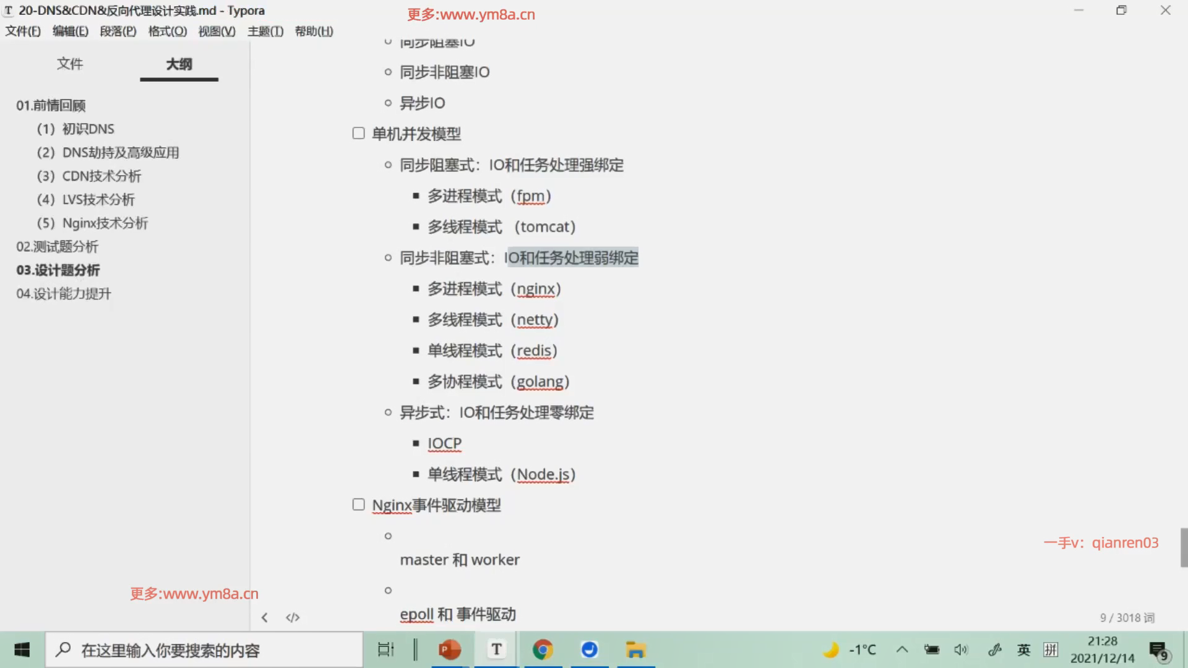This screenshot has height=668, width=1188.
Task: Toggle source code mode icon
Action: [x=293, y=617]
